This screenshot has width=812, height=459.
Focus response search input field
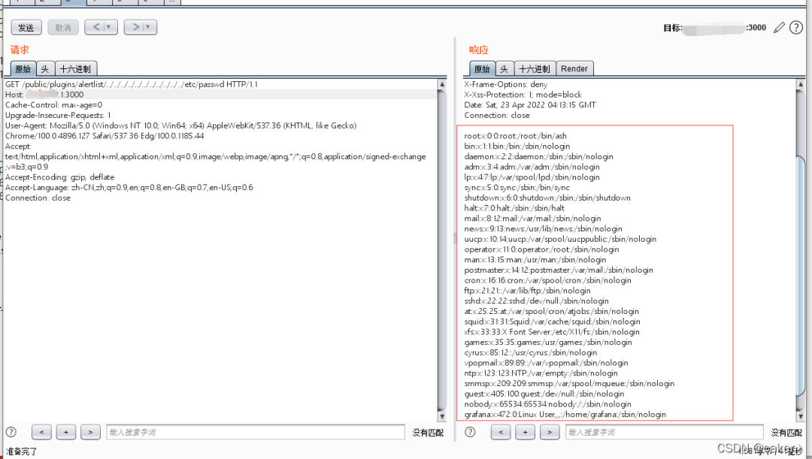pos(665,432)
